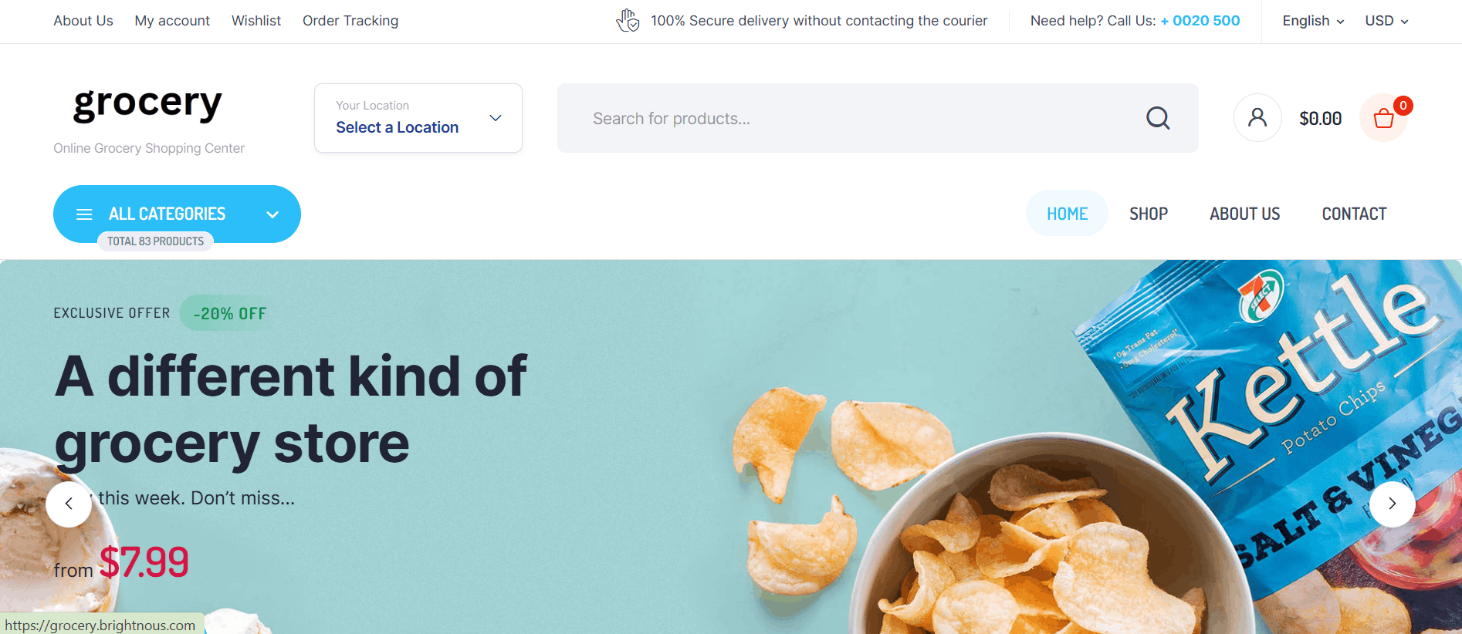This screenshot has width=1462, height=634.
Task: Expand the All Categories chevron
Action: pos(272,214)
